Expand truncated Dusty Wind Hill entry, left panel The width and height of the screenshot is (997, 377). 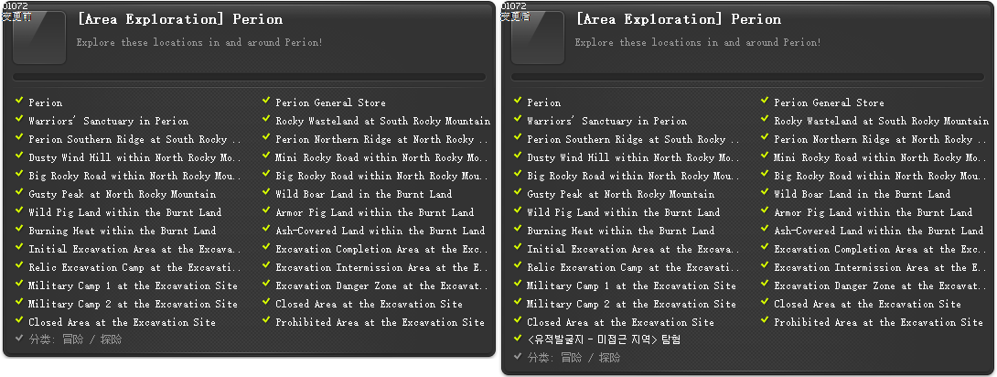coord(134,157)
